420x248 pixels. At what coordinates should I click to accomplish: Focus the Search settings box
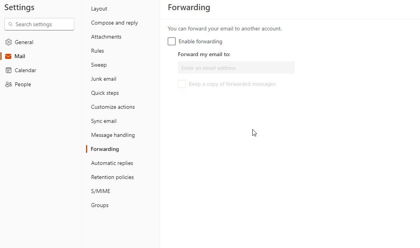[x=43, y=24]
